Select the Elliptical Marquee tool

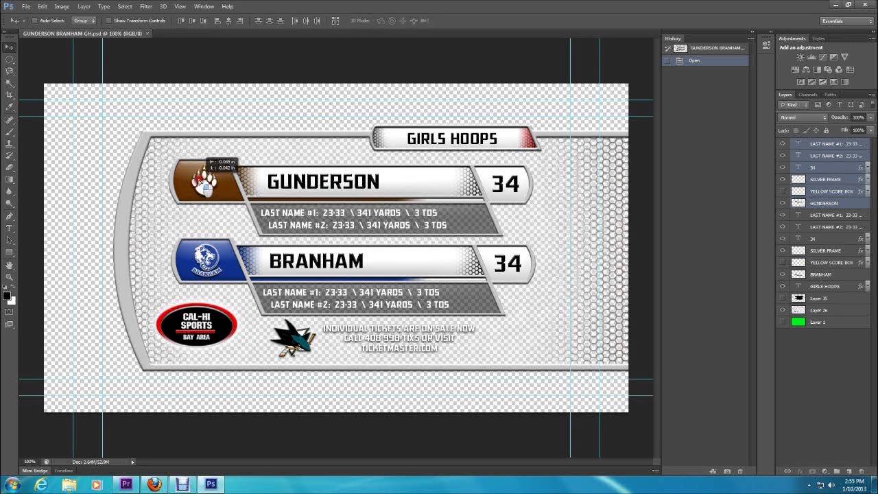pos(10,59)
